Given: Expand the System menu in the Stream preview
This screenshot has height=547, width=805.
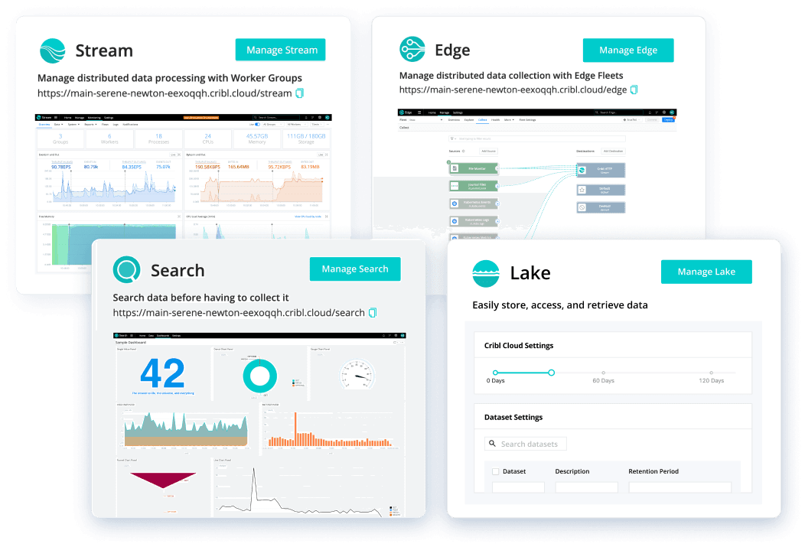Looking at the screenshot, I should click(74, 124).
